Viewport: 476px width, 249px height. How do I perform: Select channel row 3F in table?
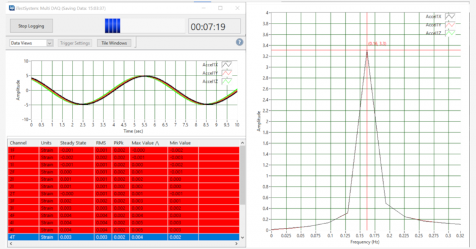(x=123, y=201)
